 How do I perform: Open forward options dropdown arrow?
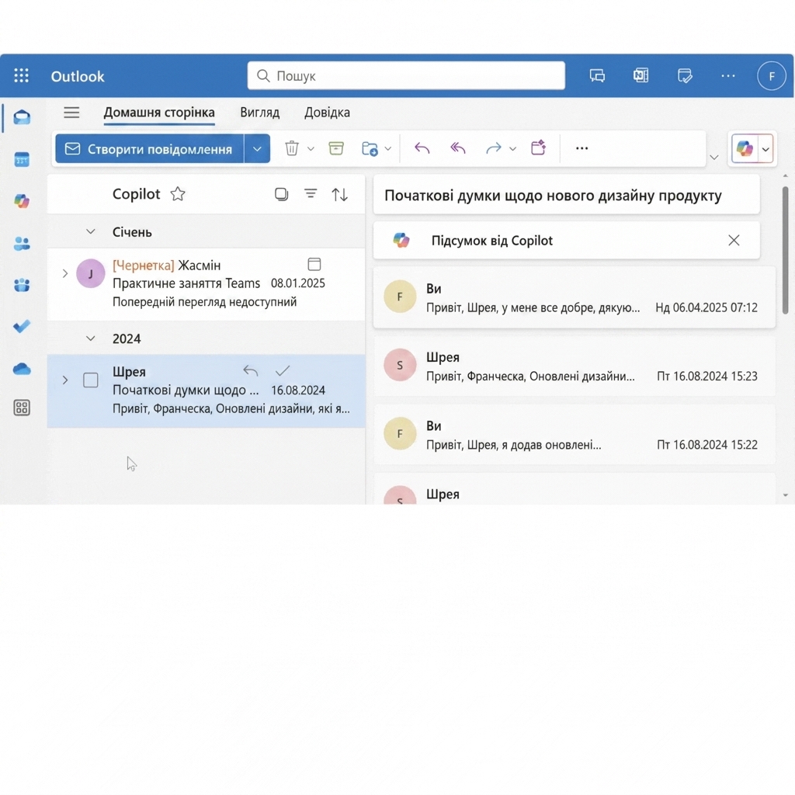tap(512, 149)
